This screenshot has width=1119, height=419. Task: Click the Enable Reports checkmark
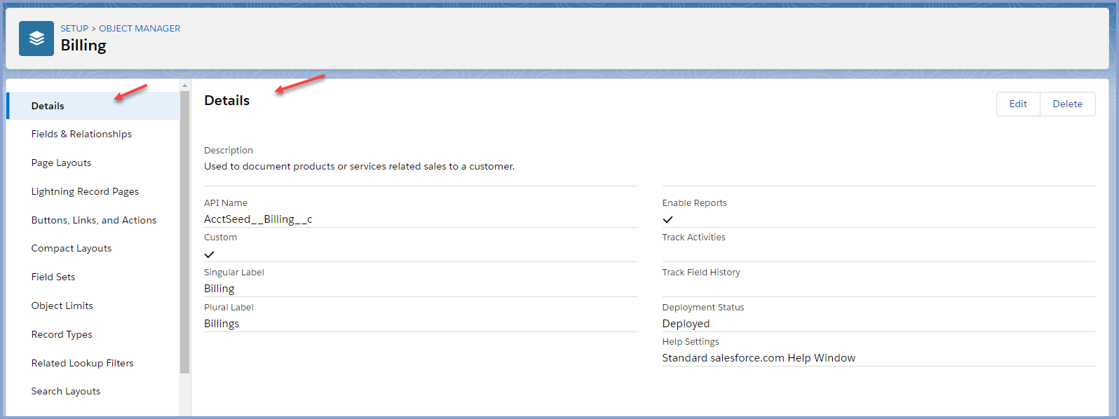pos(667,219)
